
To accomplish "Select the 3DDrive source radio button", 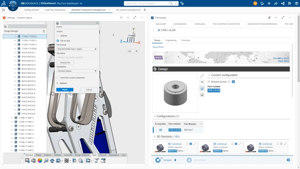I will pos(58,36).
